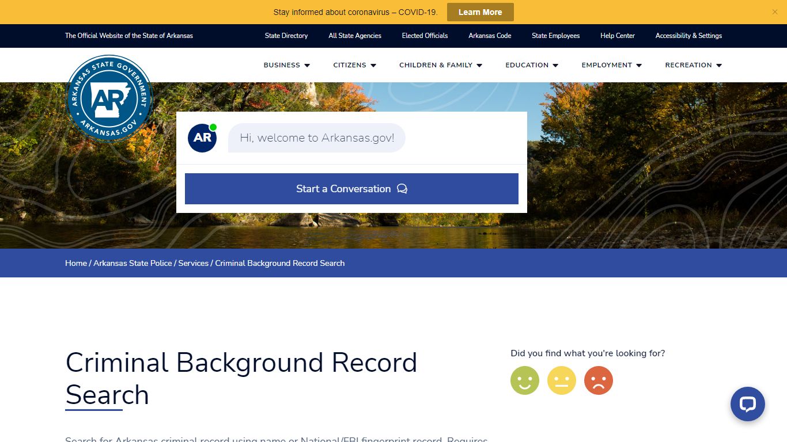This screenshot has height=442, width=787.
Task: Click 'The Official Website of the State of Arkansas'
Action: pyautogui.click(x=129, y=36)
